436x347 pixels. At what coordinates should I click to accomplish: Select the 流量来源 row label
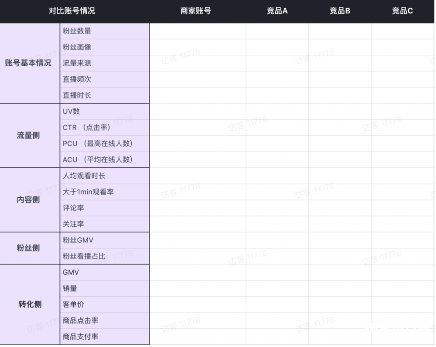coord(104,64)
